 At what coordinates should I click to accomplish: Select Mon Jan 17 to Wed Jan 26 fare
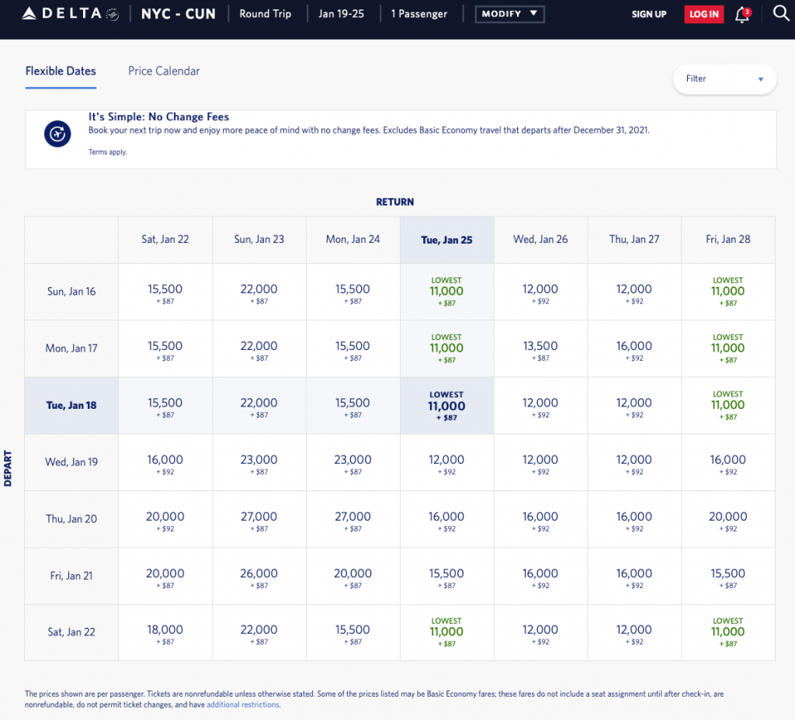[x=540, y=348]
